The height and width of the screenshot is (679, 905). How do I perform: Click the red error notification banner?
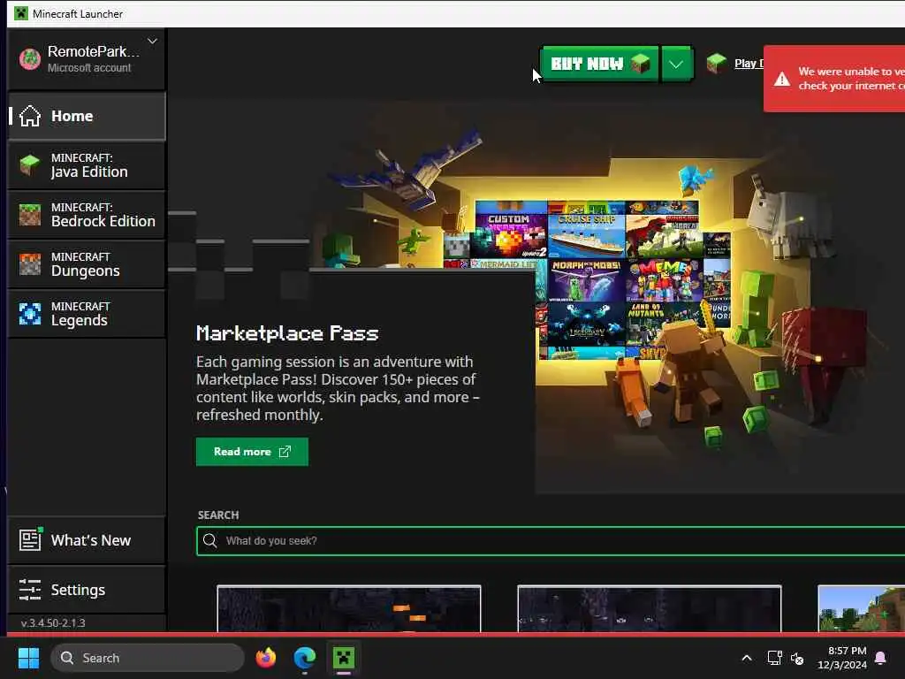pyautogui.click(x=834, y=79)
